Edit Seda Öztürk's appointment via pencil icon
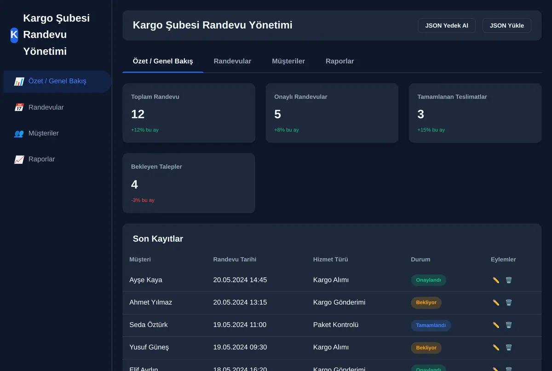 point(496,325)
